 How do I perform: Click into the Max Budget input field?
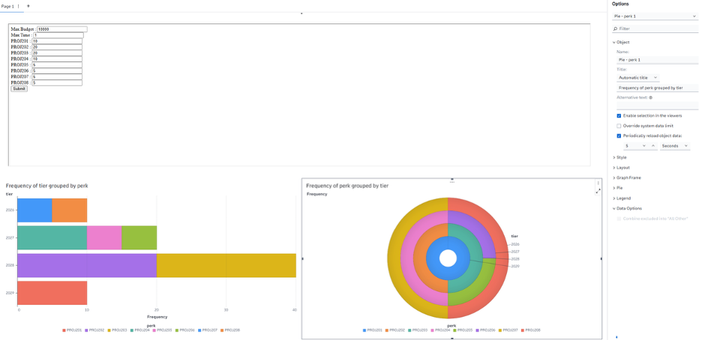click(x=61, y=29)
